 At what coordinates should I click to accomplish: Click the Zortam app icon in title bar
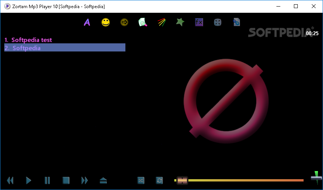tap(7, 6)
